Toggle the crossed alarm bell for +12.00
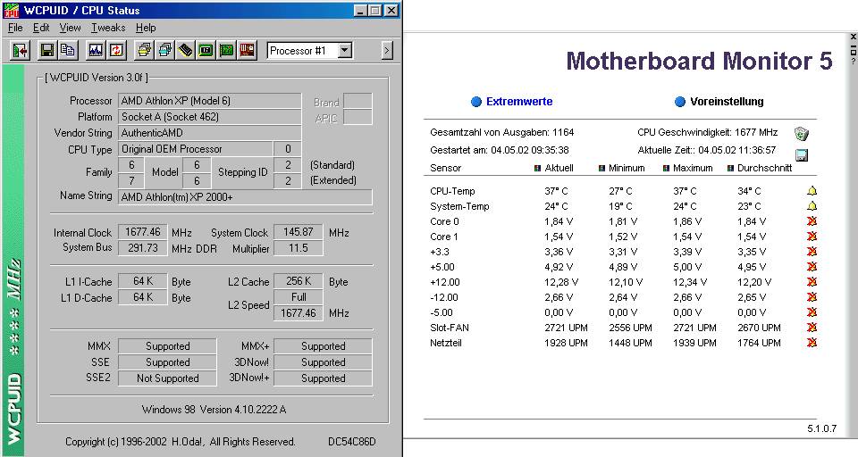This screenshot has width=858, height=457. pyautogui.click(x=812, y=282)
